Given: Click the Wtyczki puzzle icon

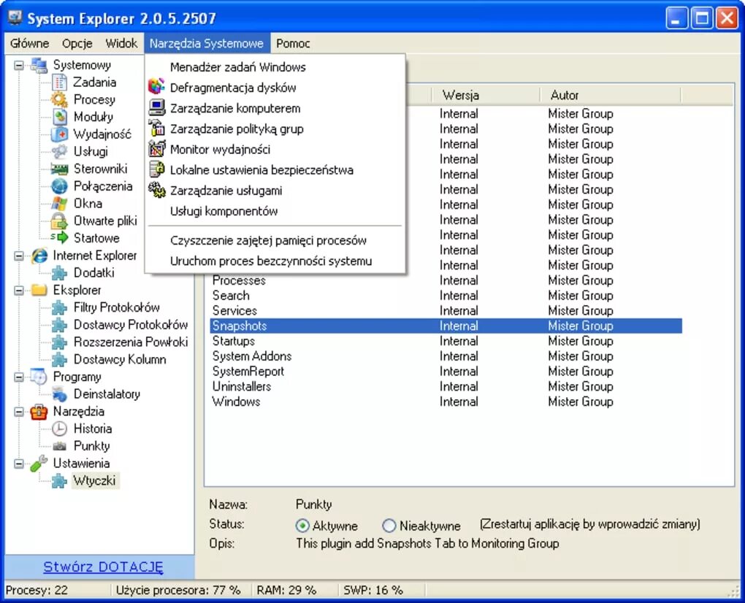Looking at the screenshot, I should [59, 481].
